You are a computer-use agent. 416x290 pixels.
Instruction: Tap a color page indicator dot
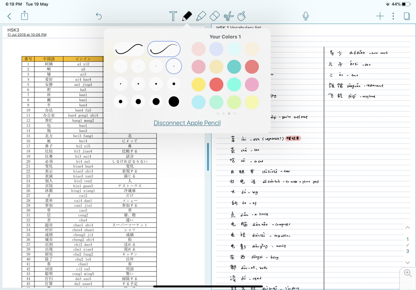tap(229, 114)
